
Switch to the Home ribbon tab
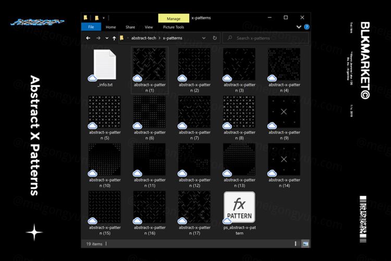(x=111, y=27)
